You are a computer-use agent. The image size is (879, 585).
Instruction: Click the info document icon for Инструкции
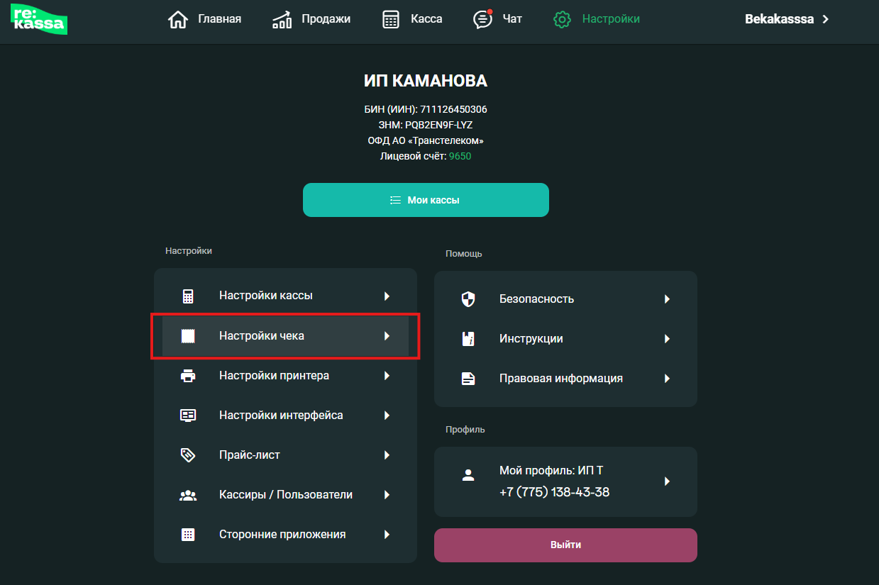click(468, 339)
